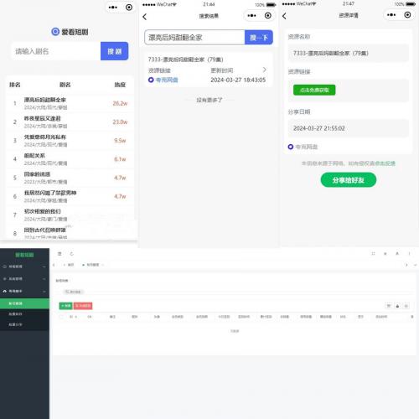Click the 剧名 column header in ranking list
Image resolution: width=419 pixels, height=419 pixels.
(65, 85)
